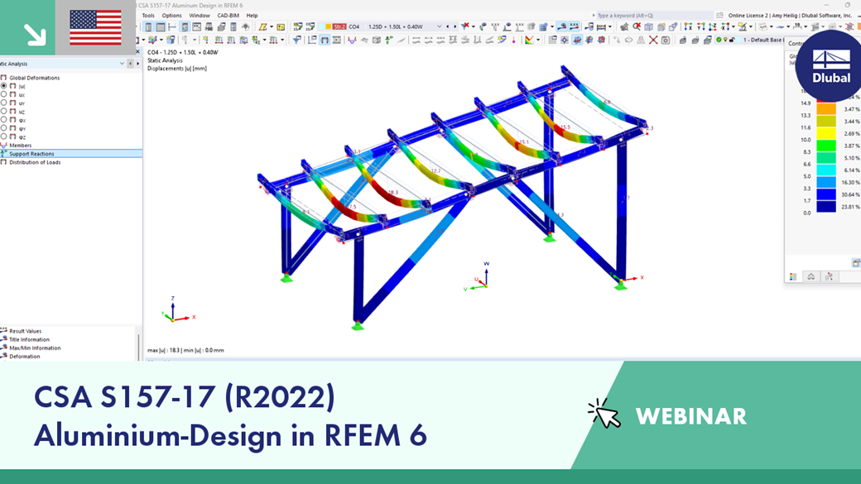Screen dimensions: 861x484
Task: Close the navigator panel with its X
Action: coord(137,51)
